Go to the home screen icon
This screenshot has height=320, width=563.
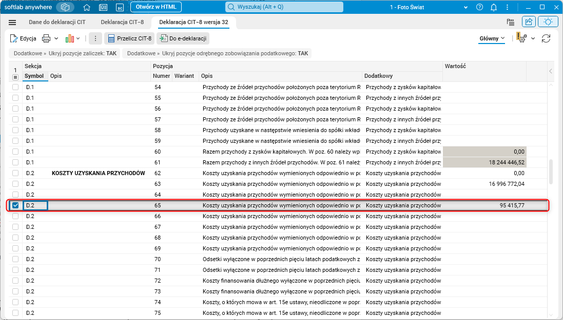click(x=87, y=7)
